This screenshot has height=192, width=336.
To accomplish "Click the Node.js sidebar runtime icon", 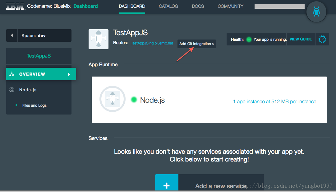I will (12, 90).
